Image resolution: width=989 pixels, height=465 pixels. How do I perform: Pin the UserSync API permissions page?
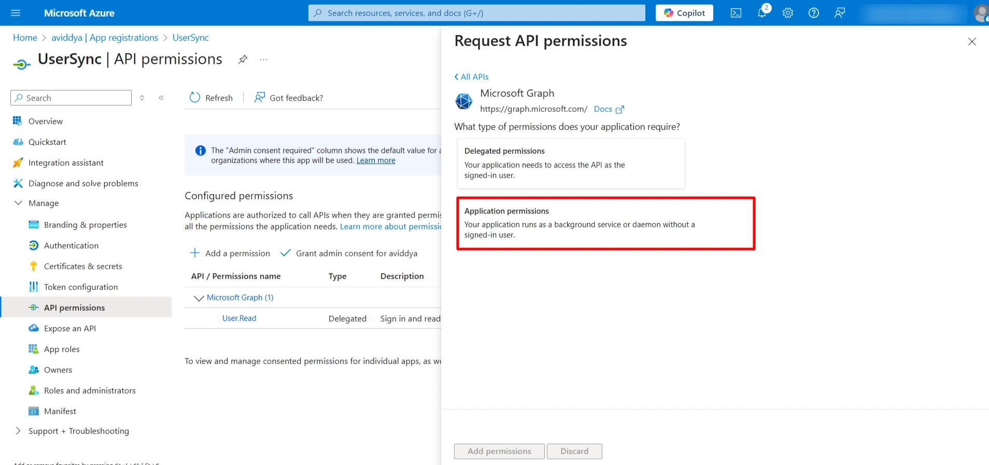click(243, 59)
